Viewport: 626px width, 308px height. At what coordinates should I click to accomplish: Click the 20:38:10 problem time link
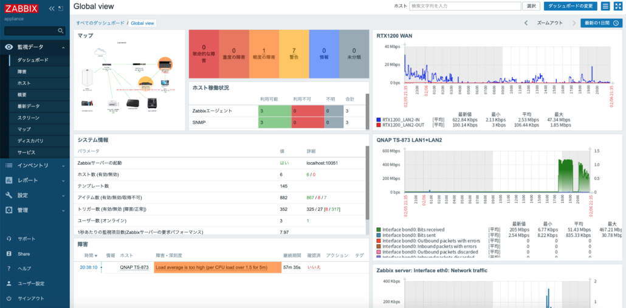pyautogui.click(x=88, y=267)
